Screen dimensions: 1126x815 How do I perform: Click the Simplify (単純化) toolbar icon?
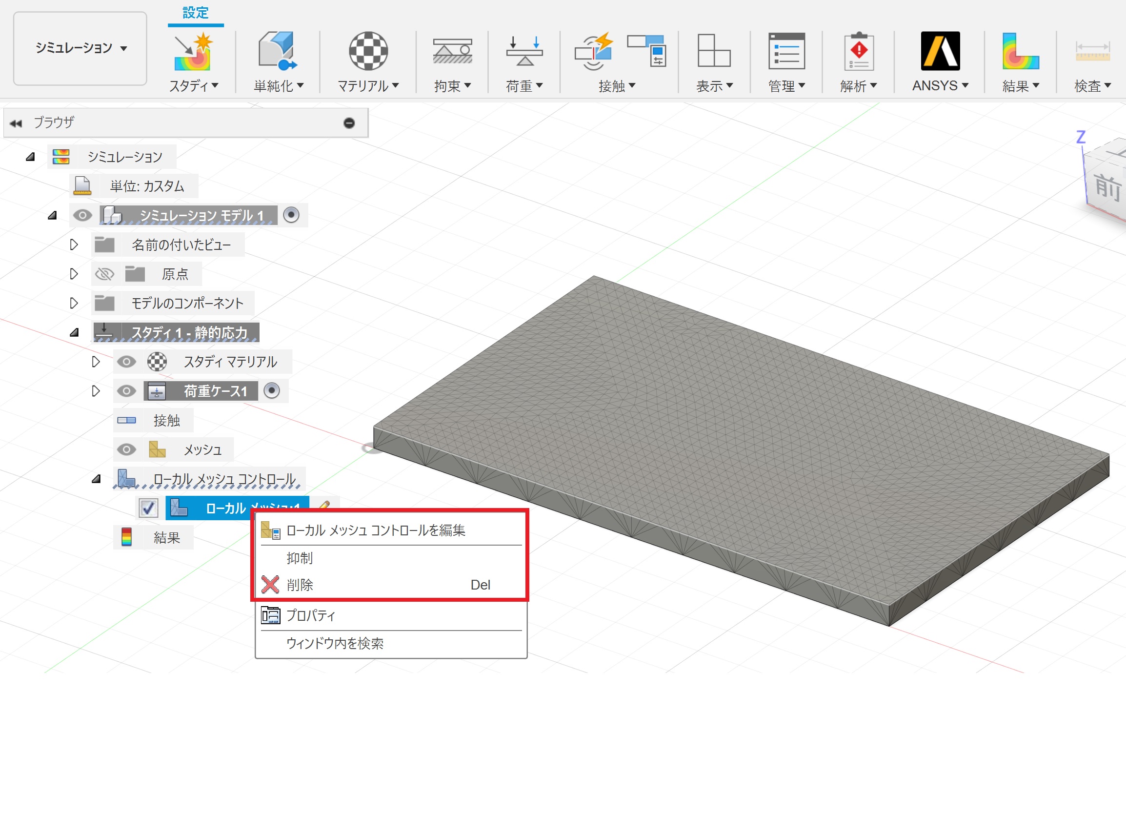point(278,51)
